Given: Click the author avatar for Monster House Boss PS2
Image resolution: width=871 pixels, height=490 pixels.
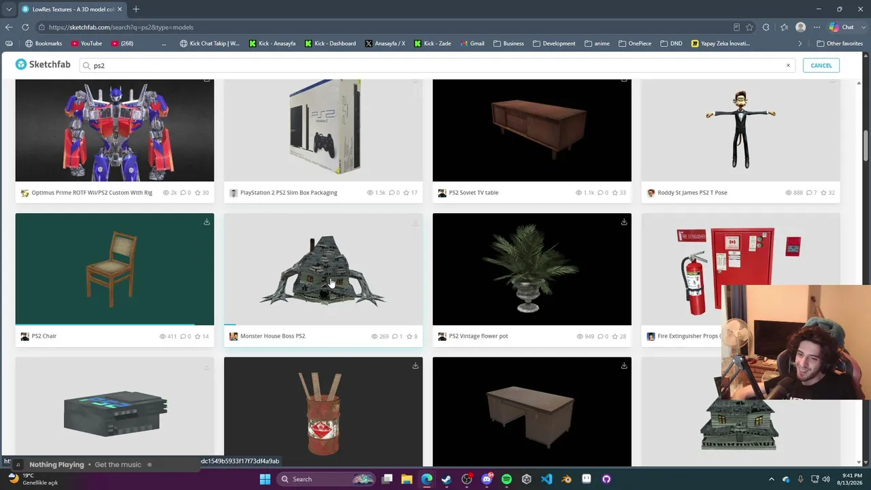Looking at the screenshot, I should (x=233, y=336).
